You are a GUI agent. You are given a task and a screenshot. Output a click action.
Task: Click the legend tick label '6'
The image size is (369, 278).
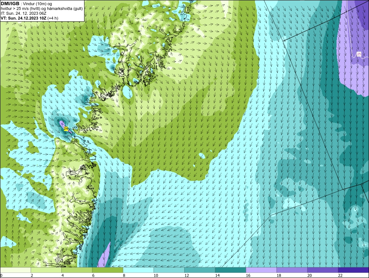(x=93, y=276)
